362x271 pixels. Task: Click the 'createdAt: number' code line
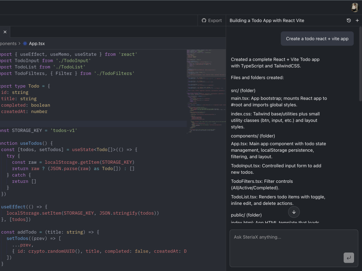(x=24, y=112)
